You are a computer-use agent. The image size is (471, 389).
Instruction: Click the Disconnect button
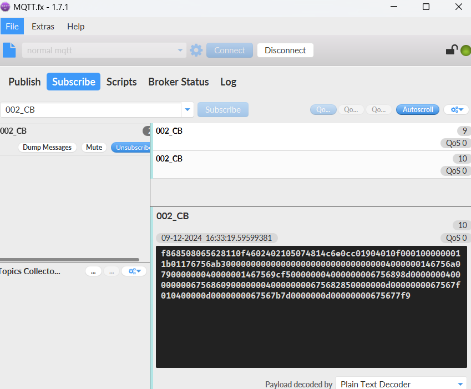pyautogui.click(x=285, y=50)
